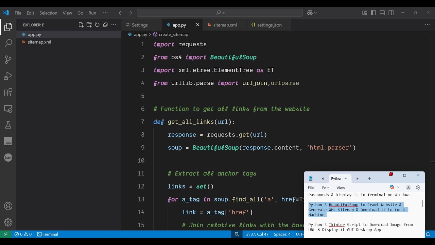The height and width of the screenshot is (245, 435).
Task: Switch to the sitemap.xml editor tab
Action: pyautogui.click(x=224, y=25)
